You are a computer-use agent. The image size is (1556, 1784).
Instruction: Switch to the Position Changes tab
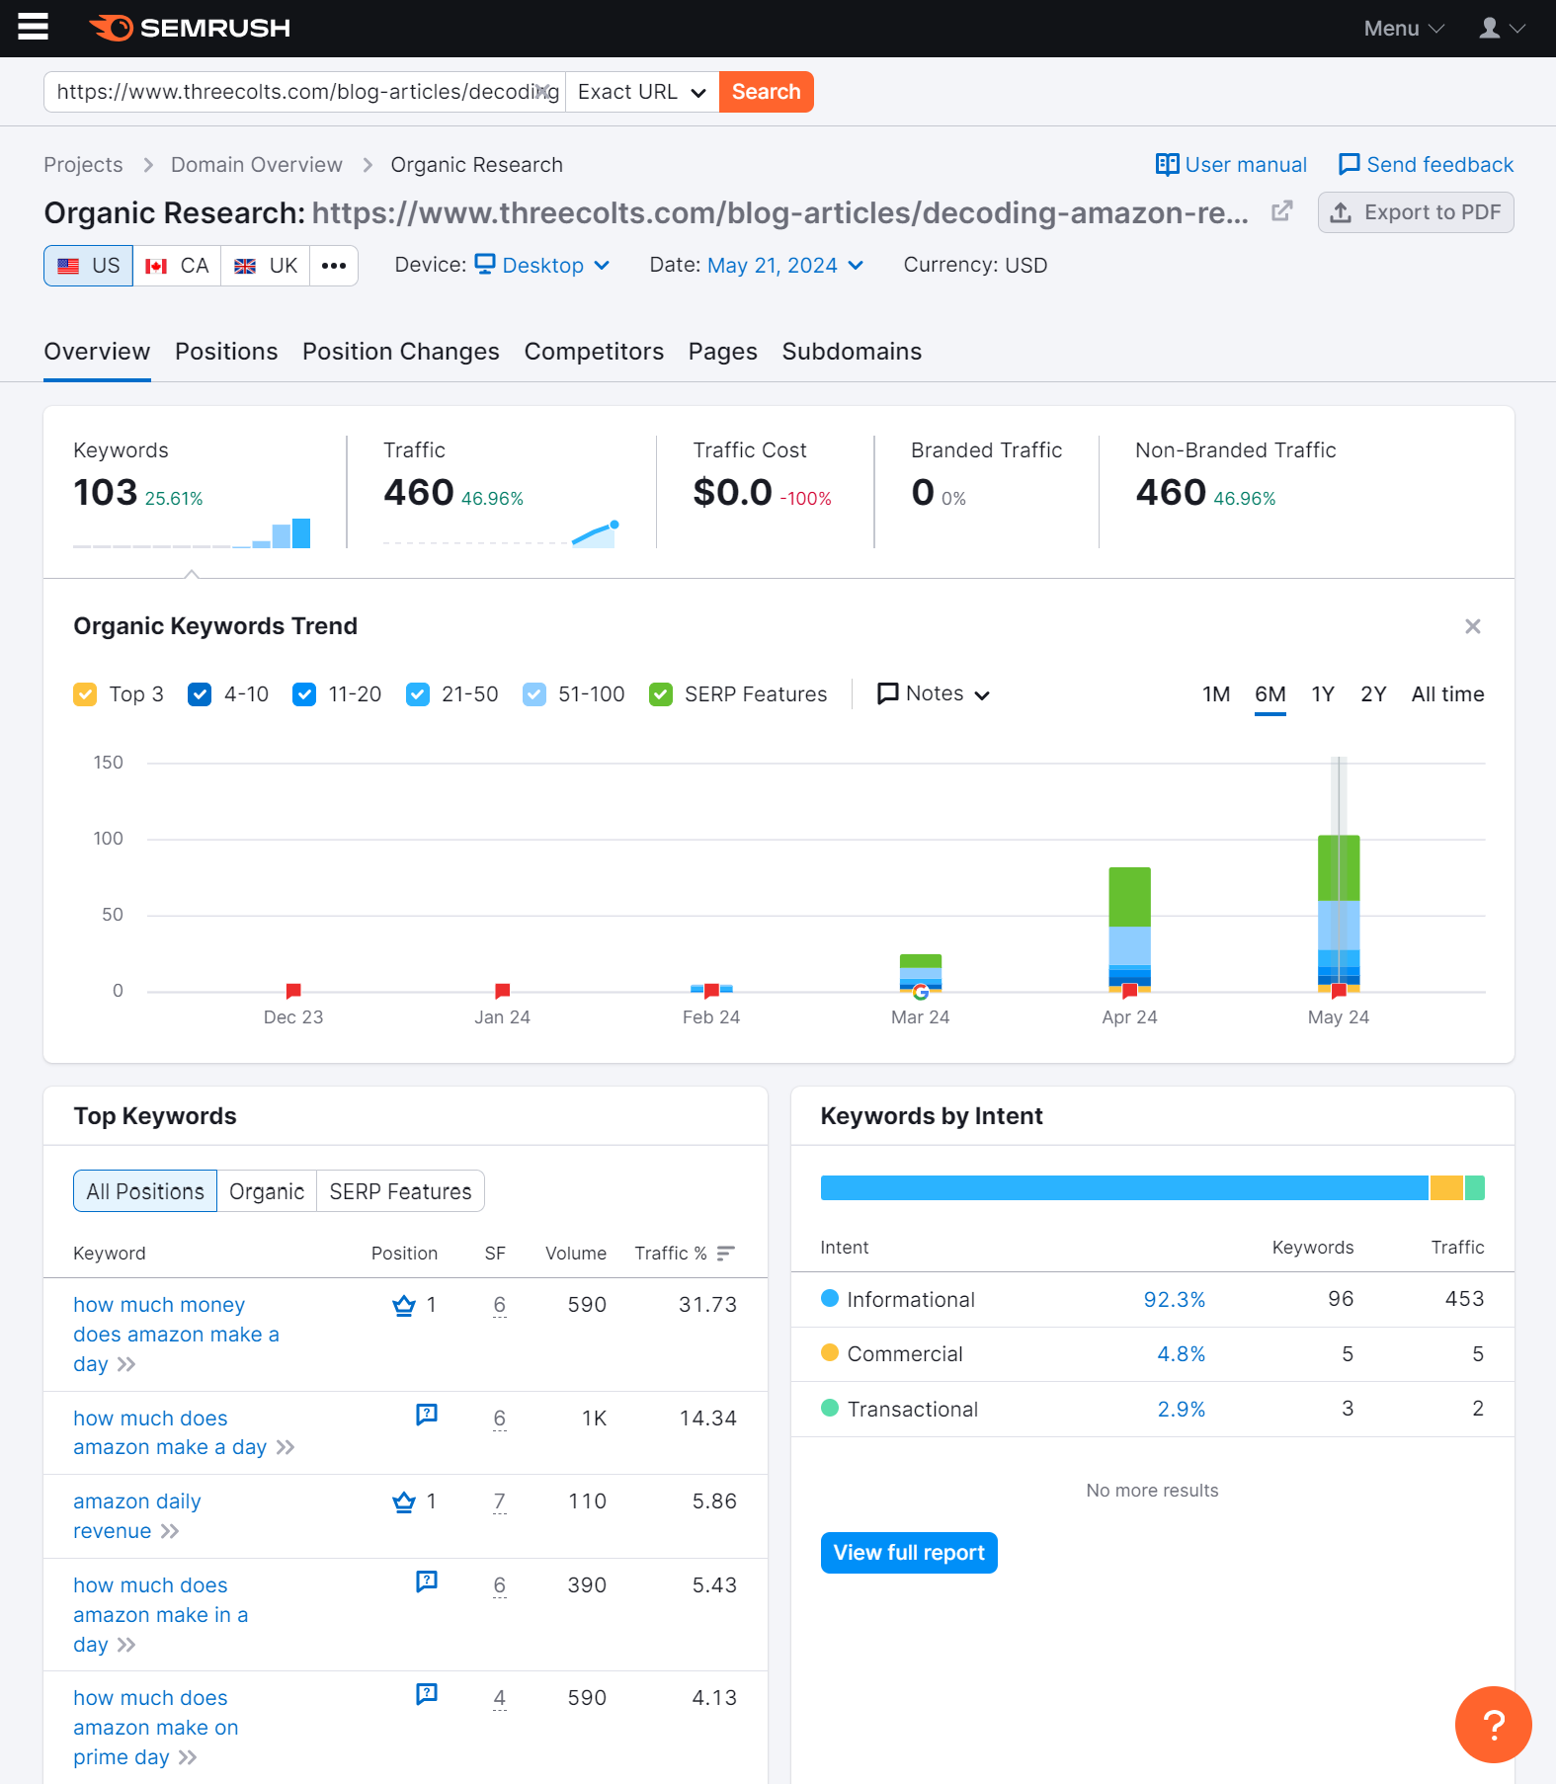click(401, 352)
